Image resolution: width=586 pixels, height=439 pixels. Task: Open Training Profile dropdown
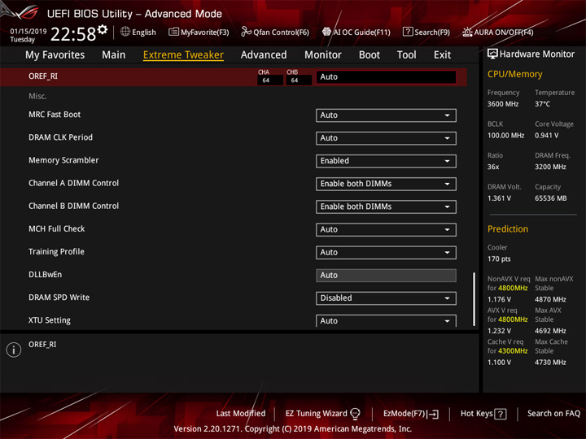tap(386, 252)
